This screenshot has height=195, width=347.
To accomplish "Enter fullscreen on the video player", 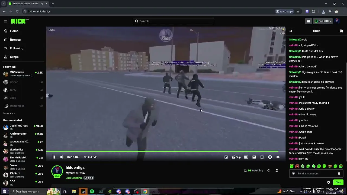I will pos(262,157).
